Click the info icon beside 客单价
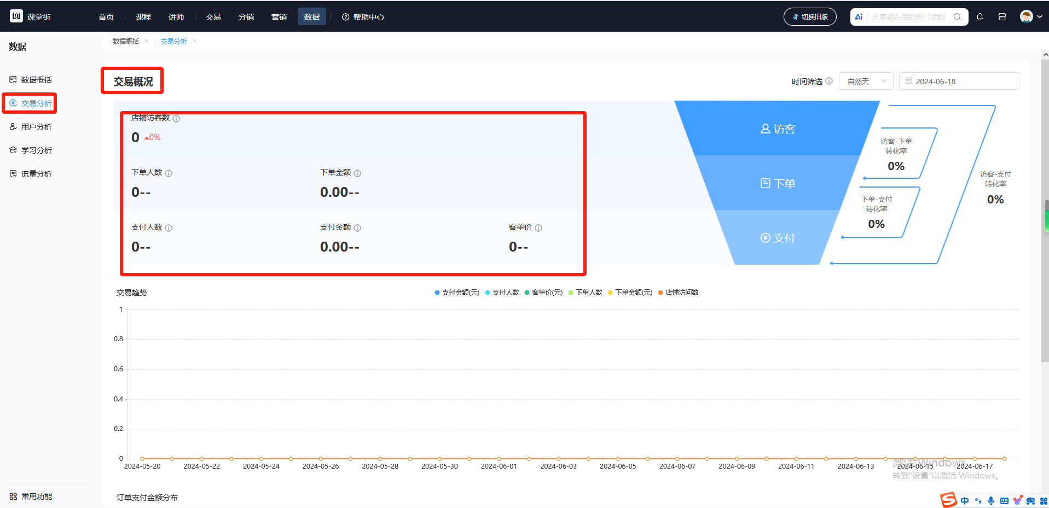 [x=538, y=228]
